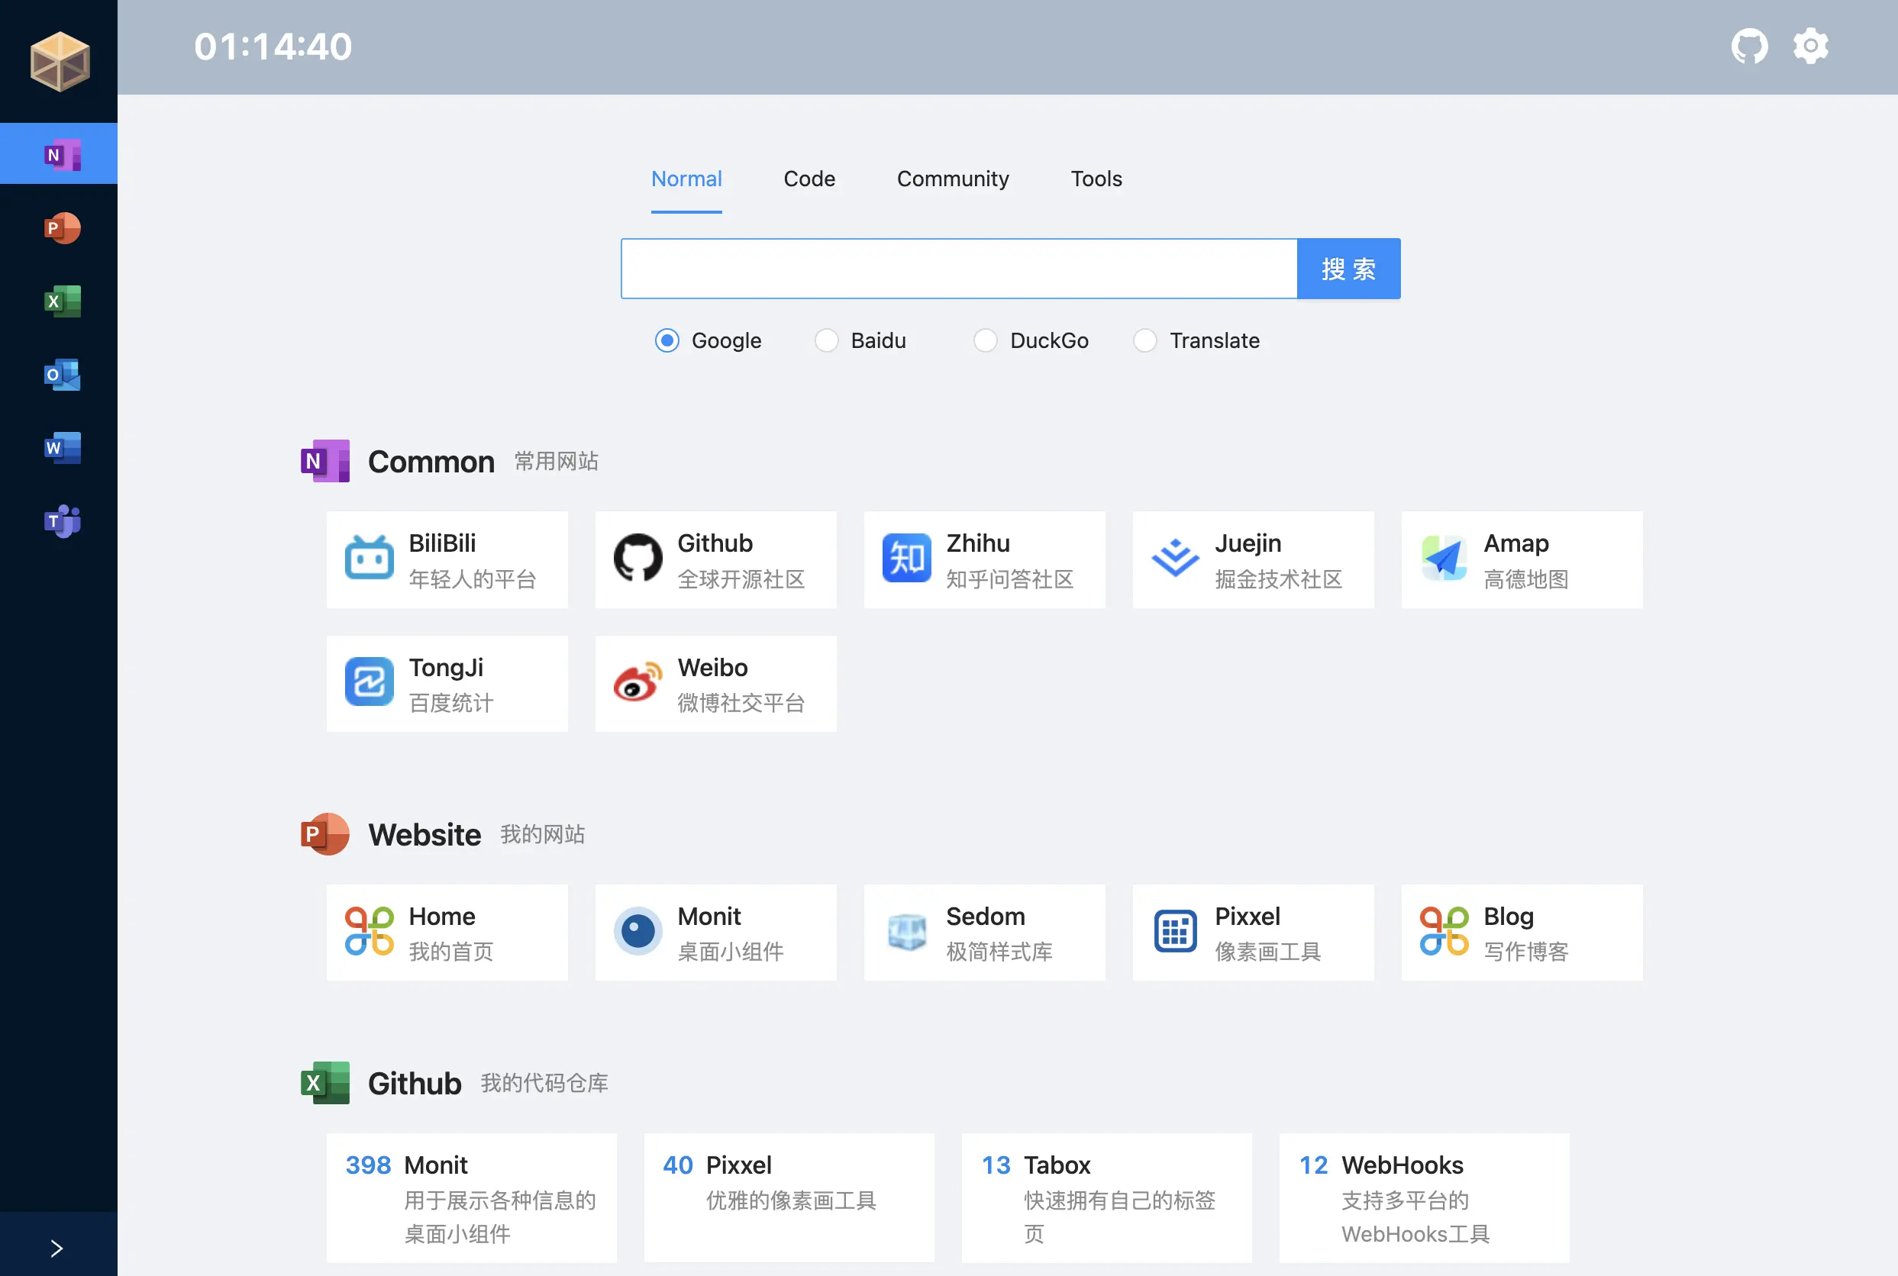Open the WebHooks repository card with 12 stars
The image size is (1898, 1276).
[1423, 1198]
